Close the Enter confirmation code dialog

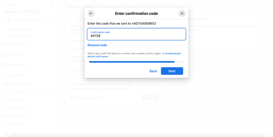coord(182,13)
